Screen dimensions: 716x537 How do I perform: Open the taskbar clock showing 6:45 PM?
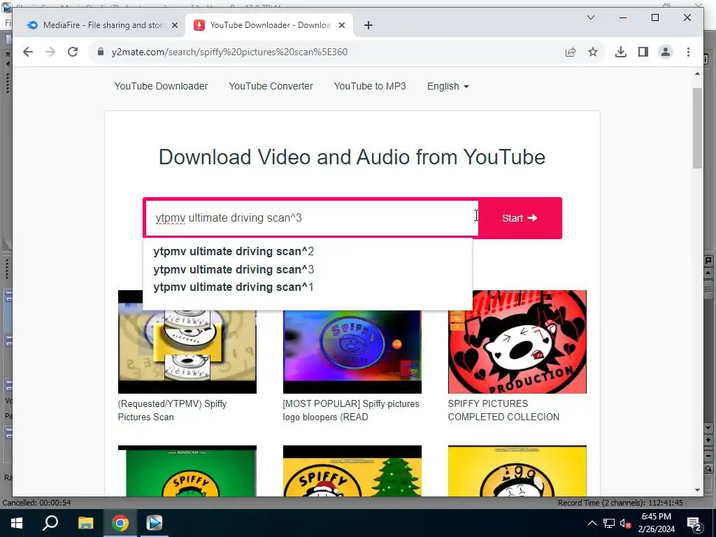point(656,523)
